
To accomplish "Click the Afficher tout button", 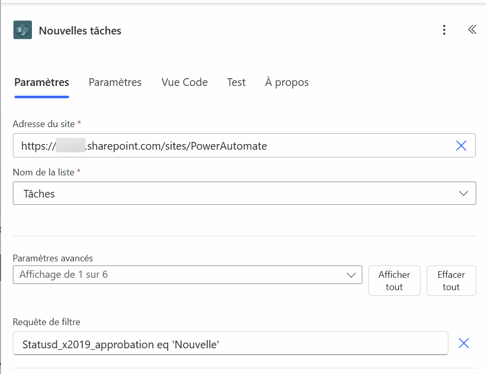I will pos(394,280).
